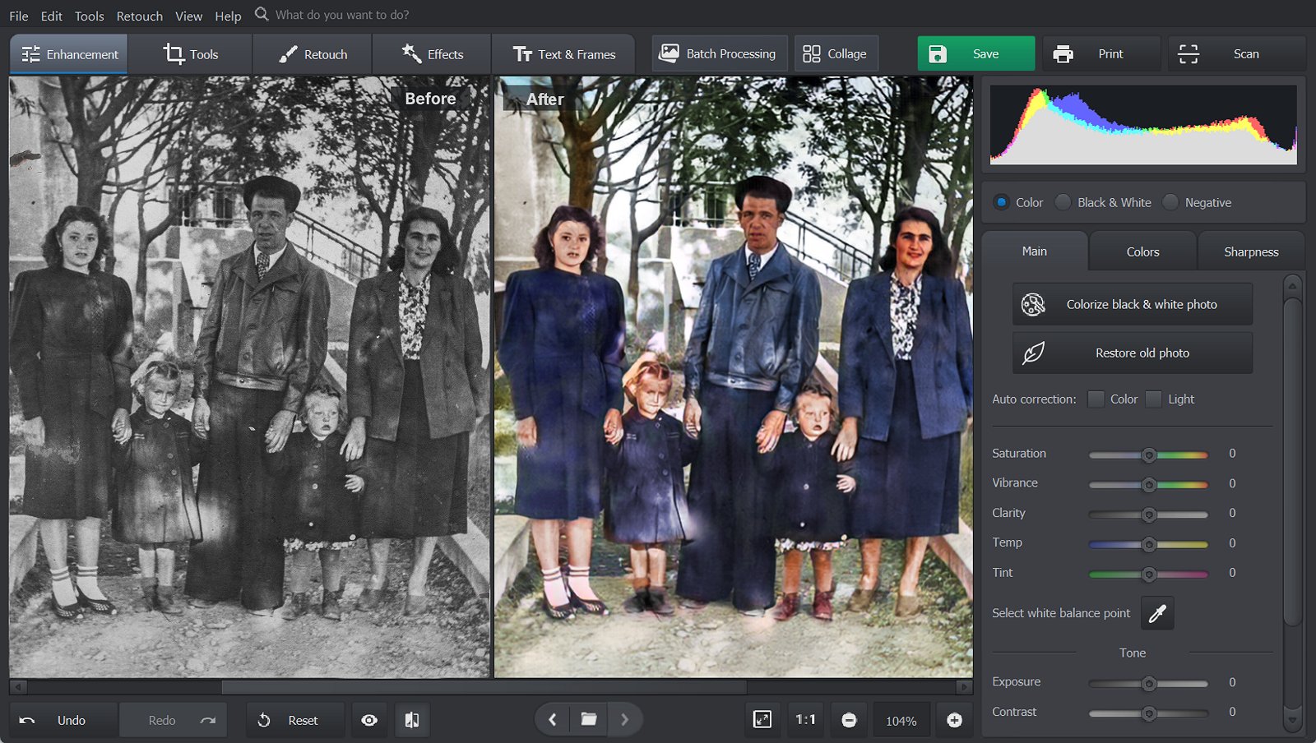
Task: Toggle the eye preview original icon
Action: pyautogui.click(x=369, y=720)
